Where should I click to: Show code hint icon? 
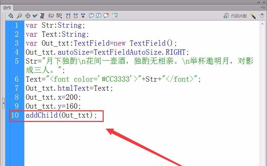click(x=51, y=16)
